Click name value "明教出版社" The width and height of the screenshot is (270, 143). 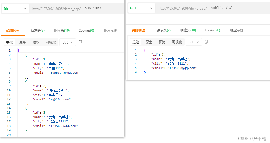(57, 90)
